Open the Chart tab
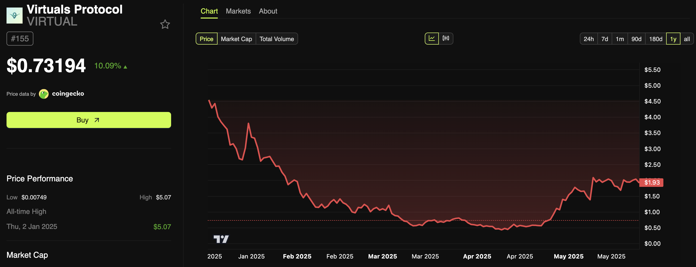 [x=209, y=11]
